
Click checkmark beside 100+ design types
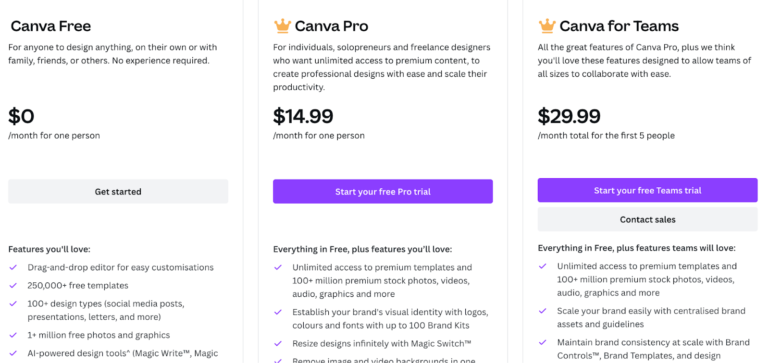click(13, 304)
